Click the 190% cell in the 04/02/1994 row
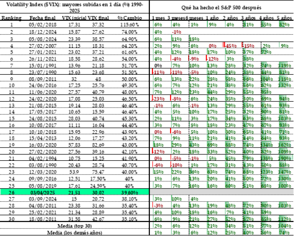 click(x=284, y=158)
